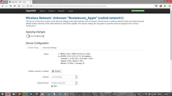The height and width of the screenshot is (96, 172).
Task: Click the taskbar clock
Action: 166,94
